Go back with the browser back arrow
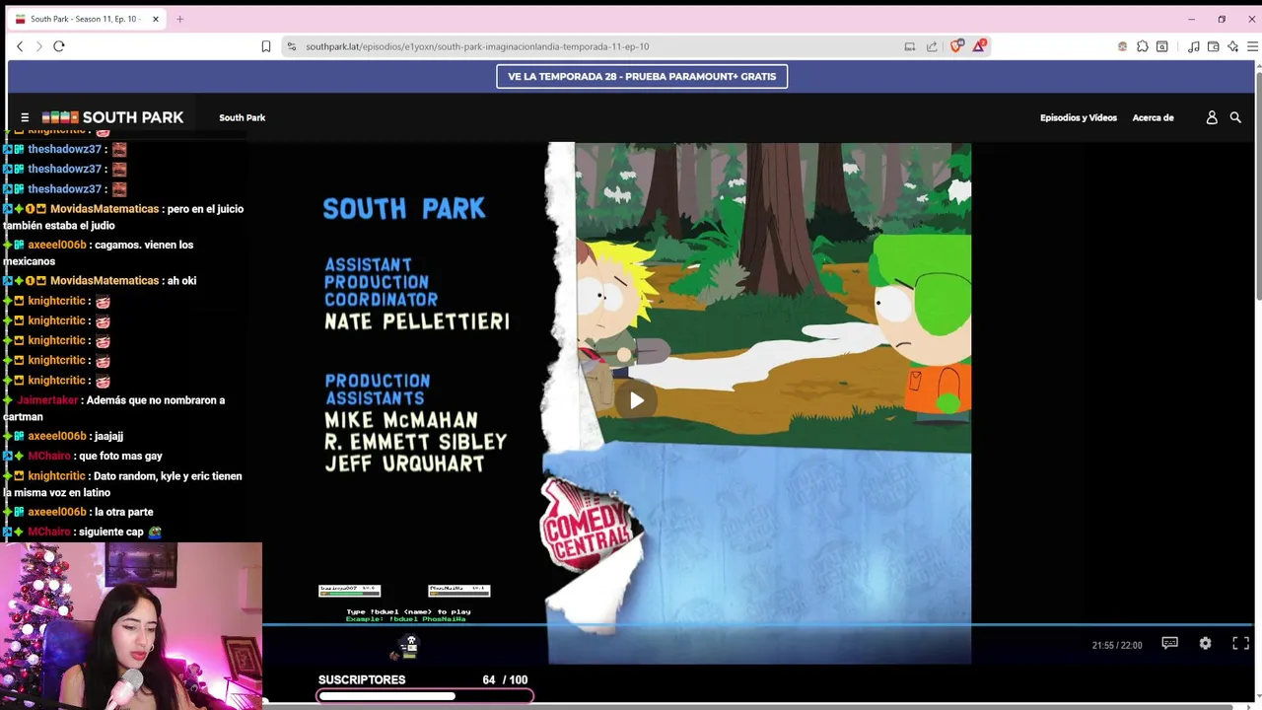Screen dimensions: 1262x710 (x=20, y=46)
